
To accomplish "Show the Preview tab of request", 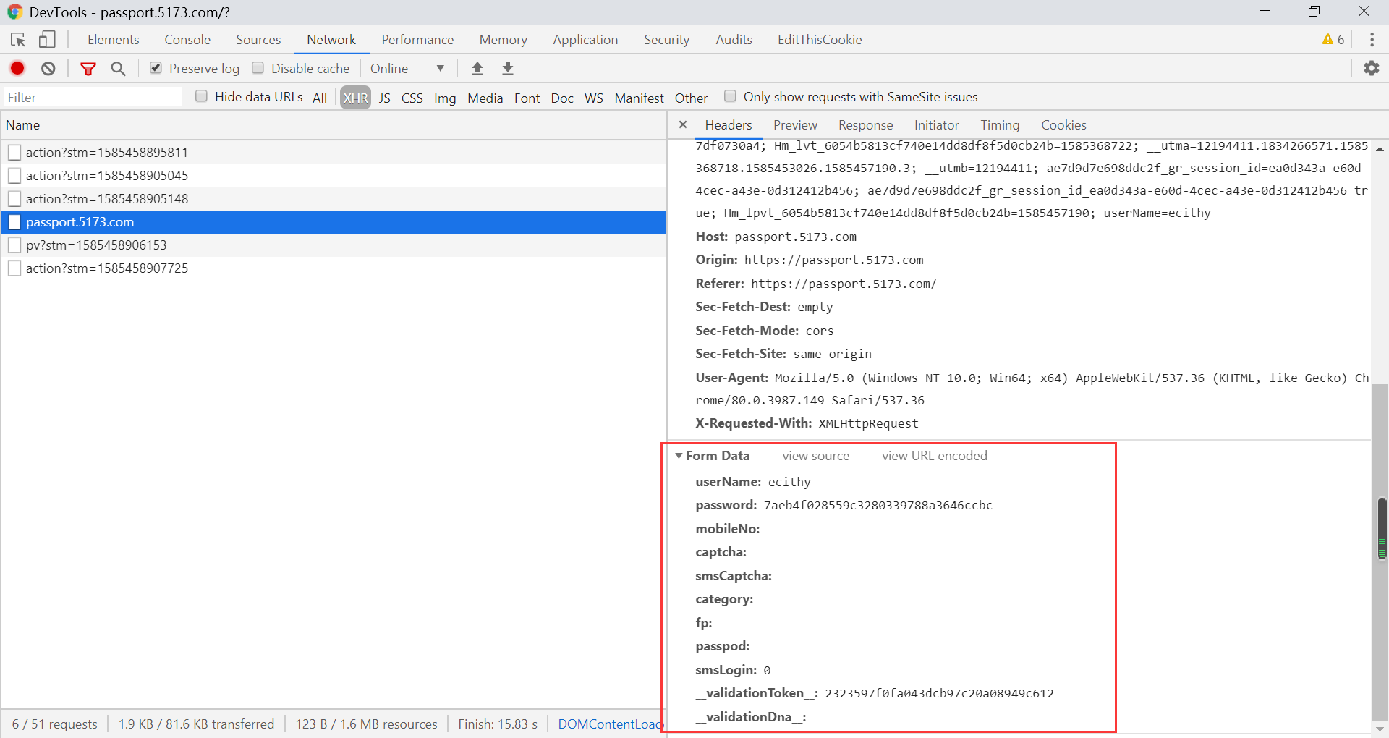I will point(795,125).
